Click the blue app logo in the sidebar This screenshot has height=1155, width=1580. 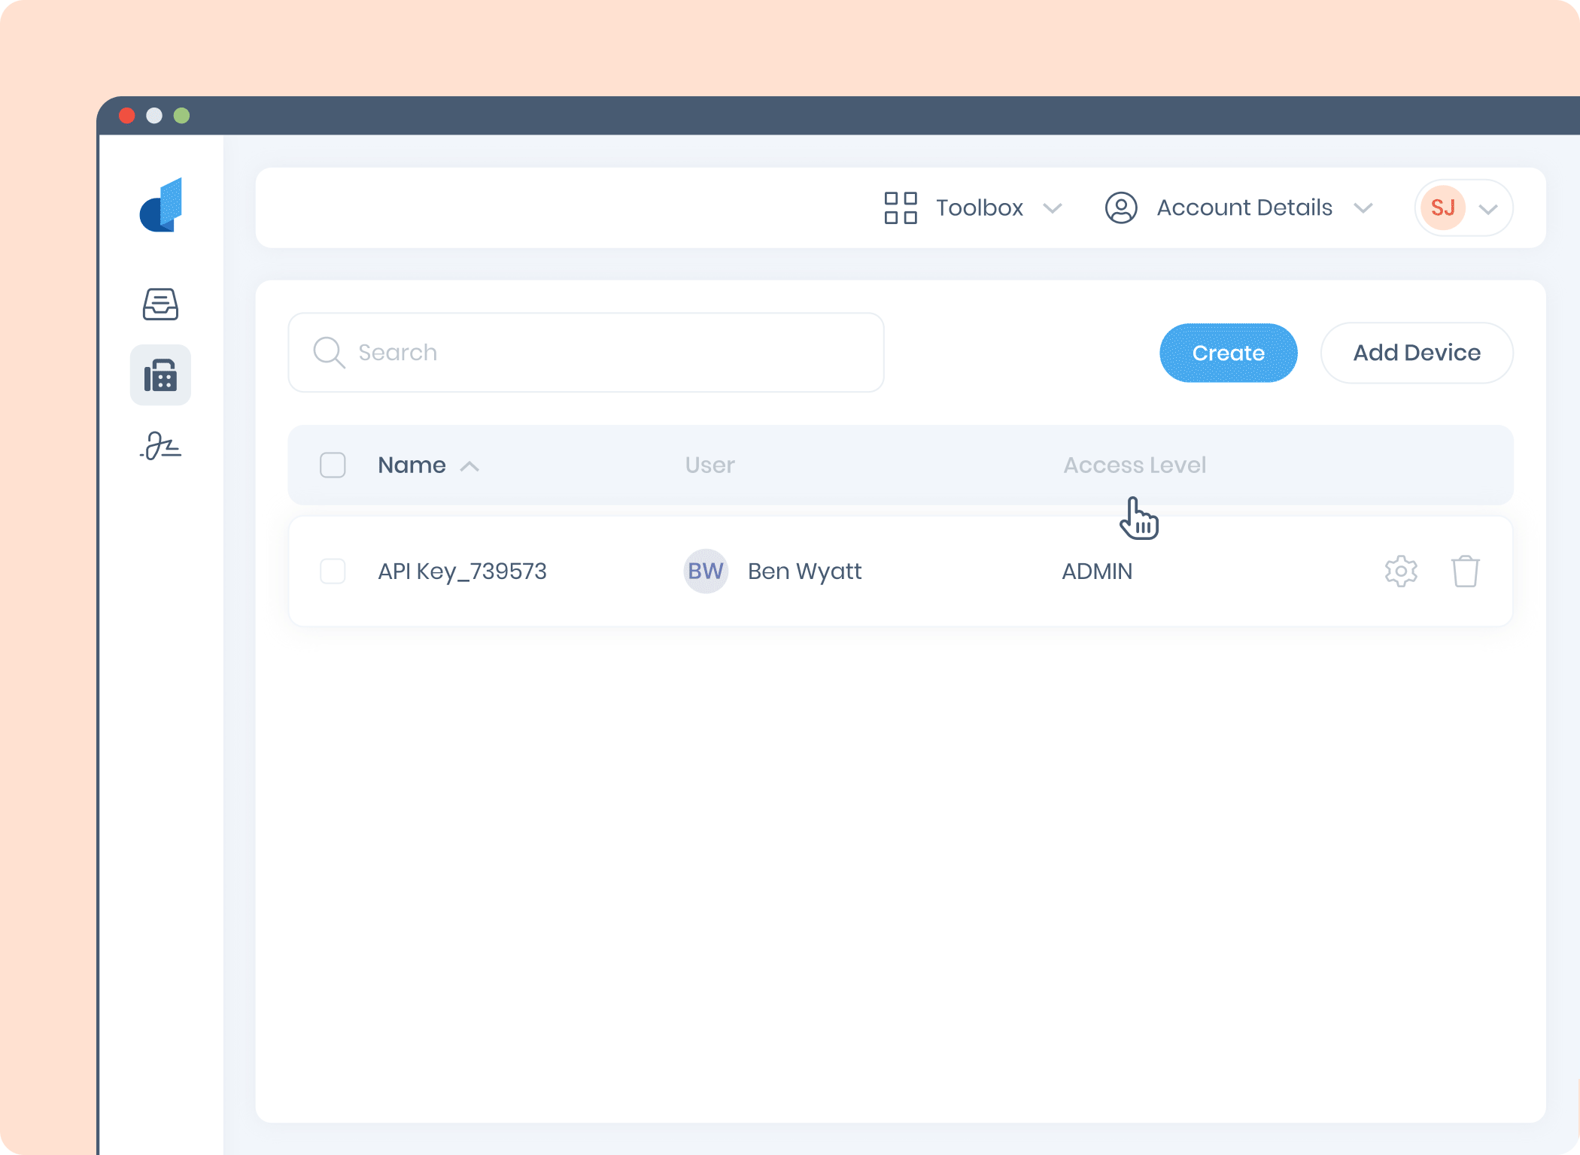coord(161,205)
